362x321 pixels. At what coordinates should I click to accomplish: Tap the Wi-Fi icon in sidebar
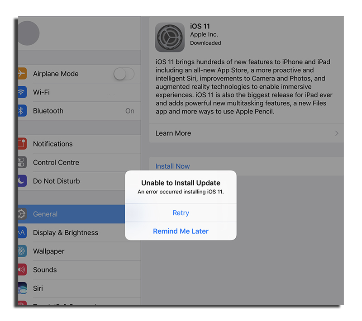pyautogui.click(x=22, y=92)
